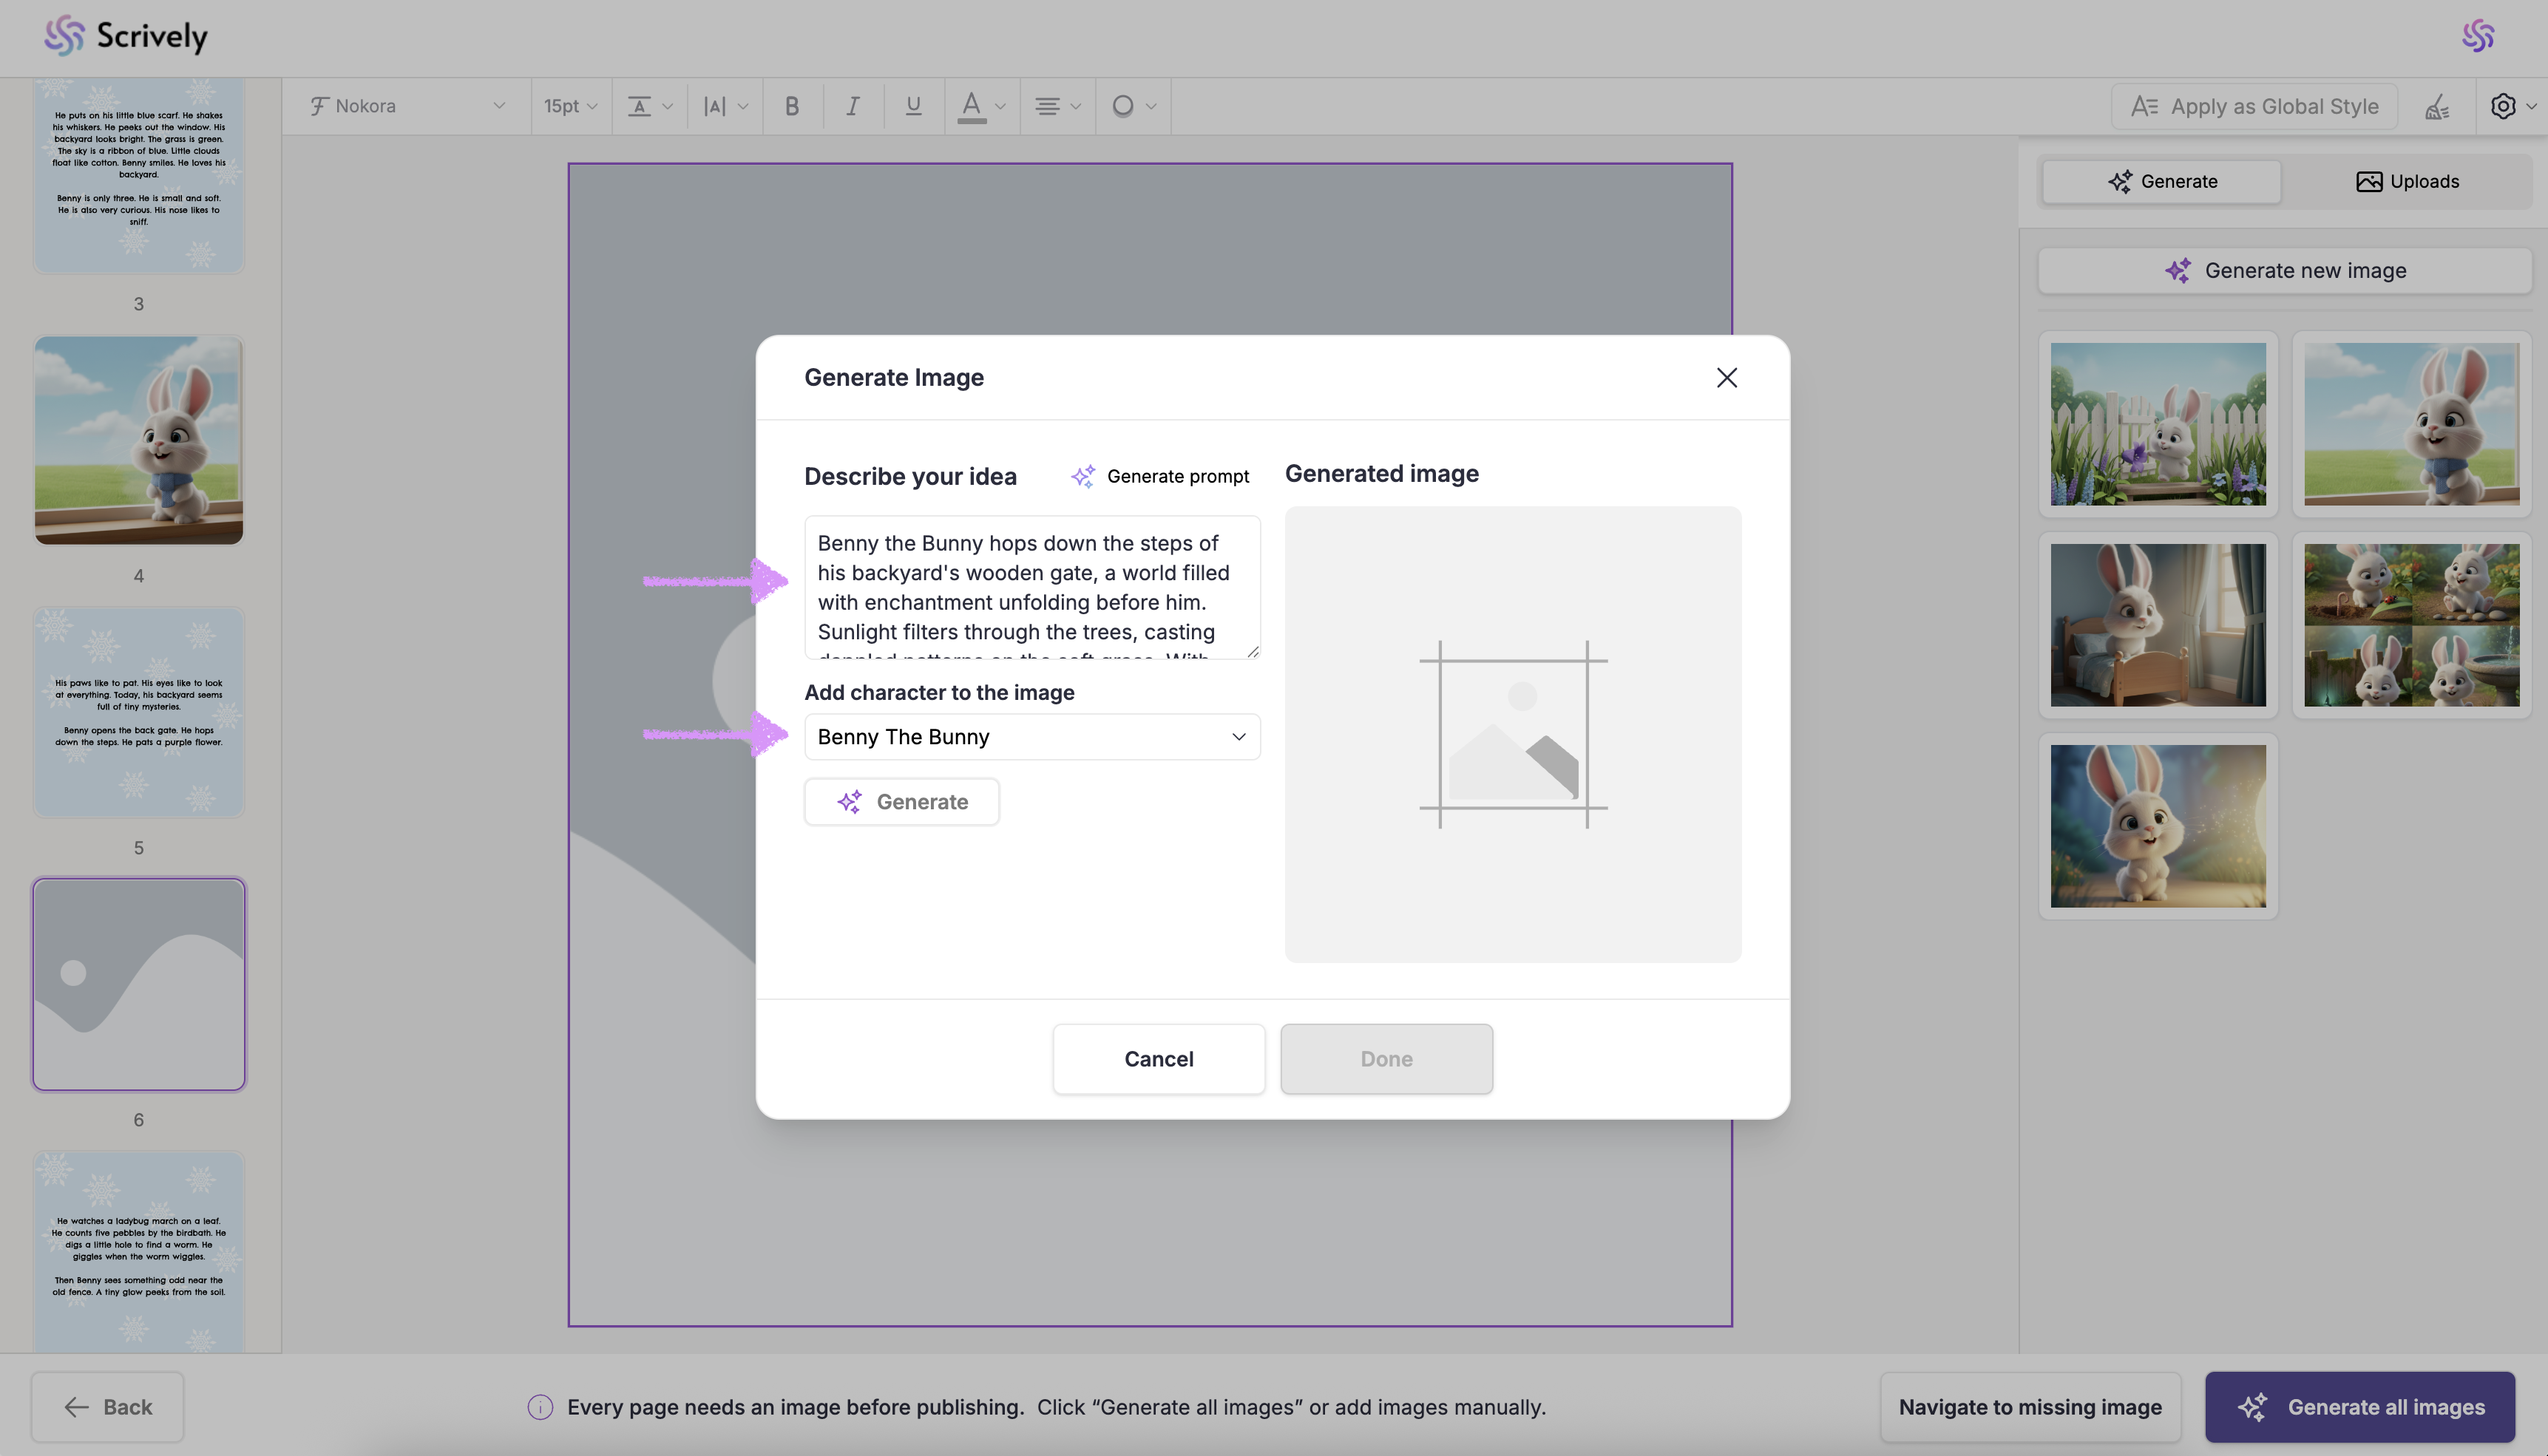2548x1456 pixels.
Task: Click the profile swirl icon top right
Action: coord(2477,36)
